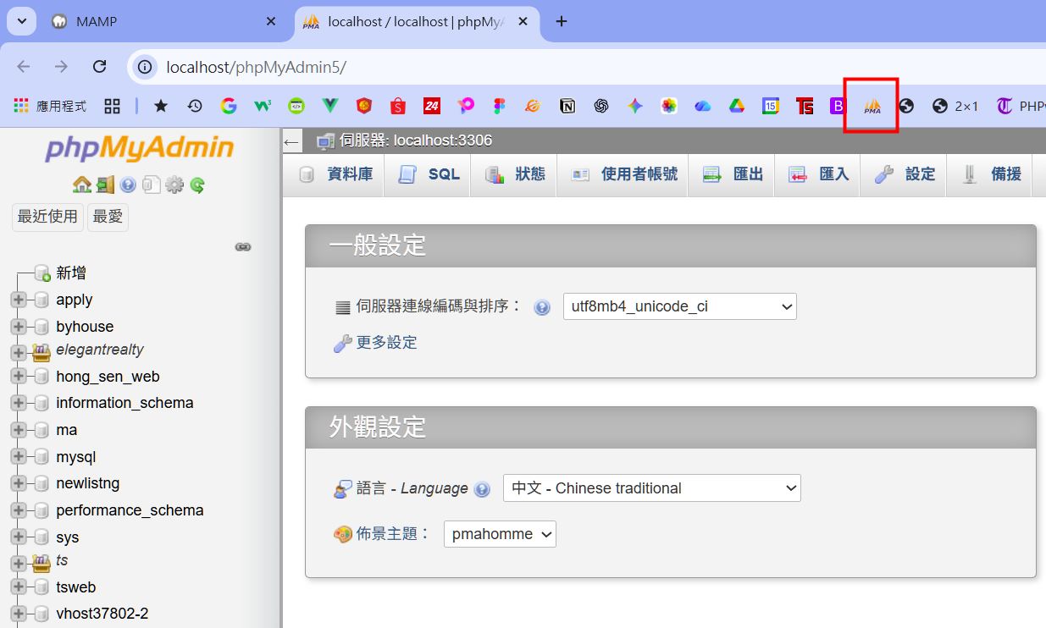Click the 更多設定 link

(386, 343)
